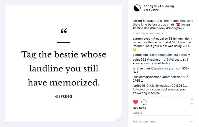The height and width of the screenshot is (127, 199).
Task: Click the blue verified badge
Action: pyautogui.click(x=155, y=6)
